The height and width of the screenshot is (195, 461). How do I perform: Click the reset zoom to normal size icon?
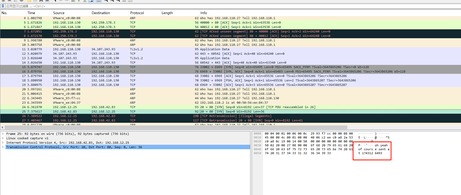(118, 1)
